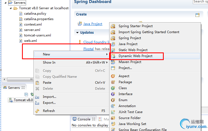Click the Import Spring Getting Started Content icon
The image size is (208, 131).
[113, 32]
